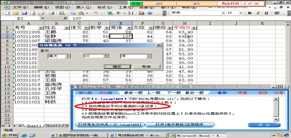Open the 理综 column filter arrow
Screen dimensions: 291x138
(x=170, y=28)
